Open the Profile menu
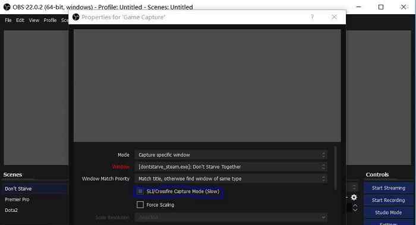Image resolution: width=416 pixels, height=225 pixels. (x=50, y=20)
